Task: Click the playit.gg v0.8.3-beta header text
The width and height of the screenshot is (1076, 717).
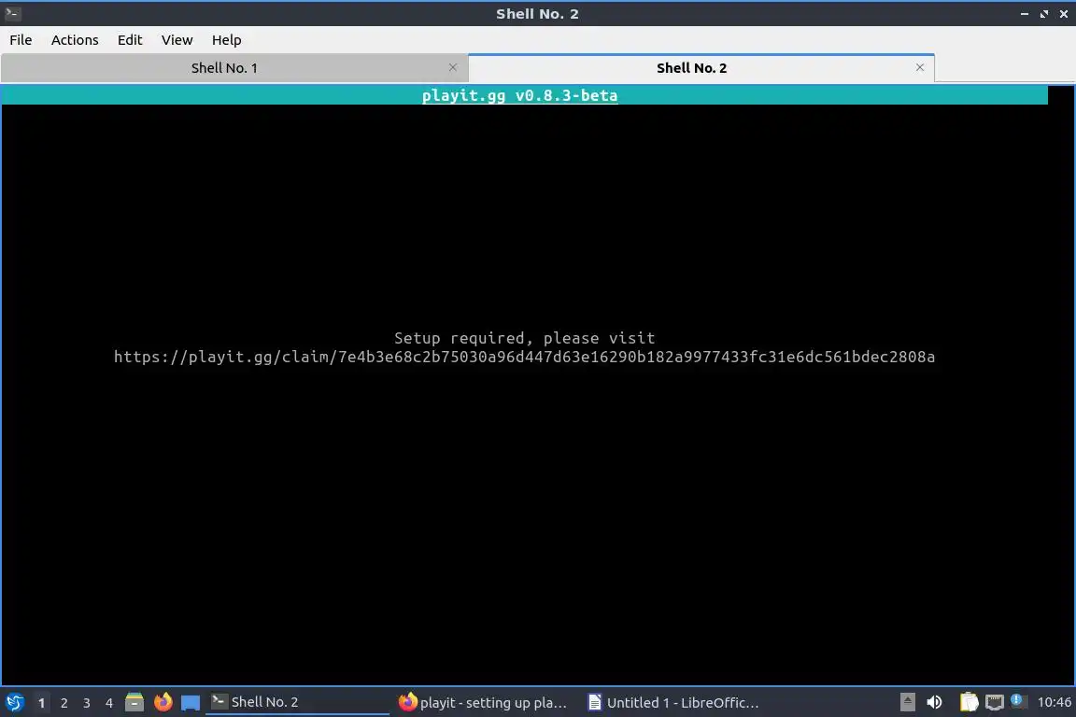Action: point(519,95)
